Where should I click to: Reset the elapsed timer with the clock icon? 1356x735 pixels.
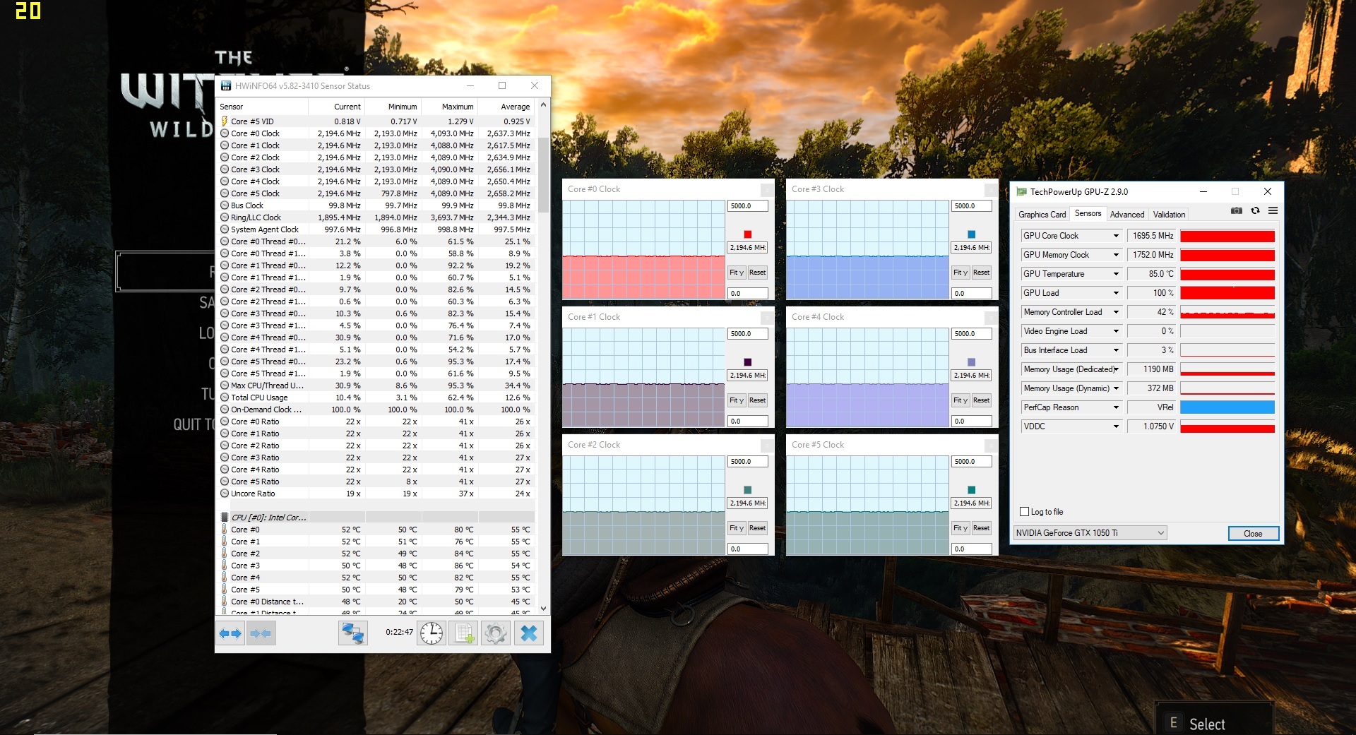[432, 633]
